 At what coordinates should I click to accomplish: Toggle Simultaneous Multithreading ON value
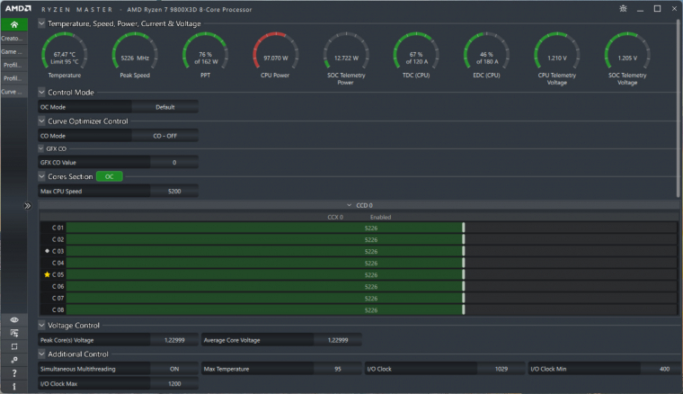point(174,369)
